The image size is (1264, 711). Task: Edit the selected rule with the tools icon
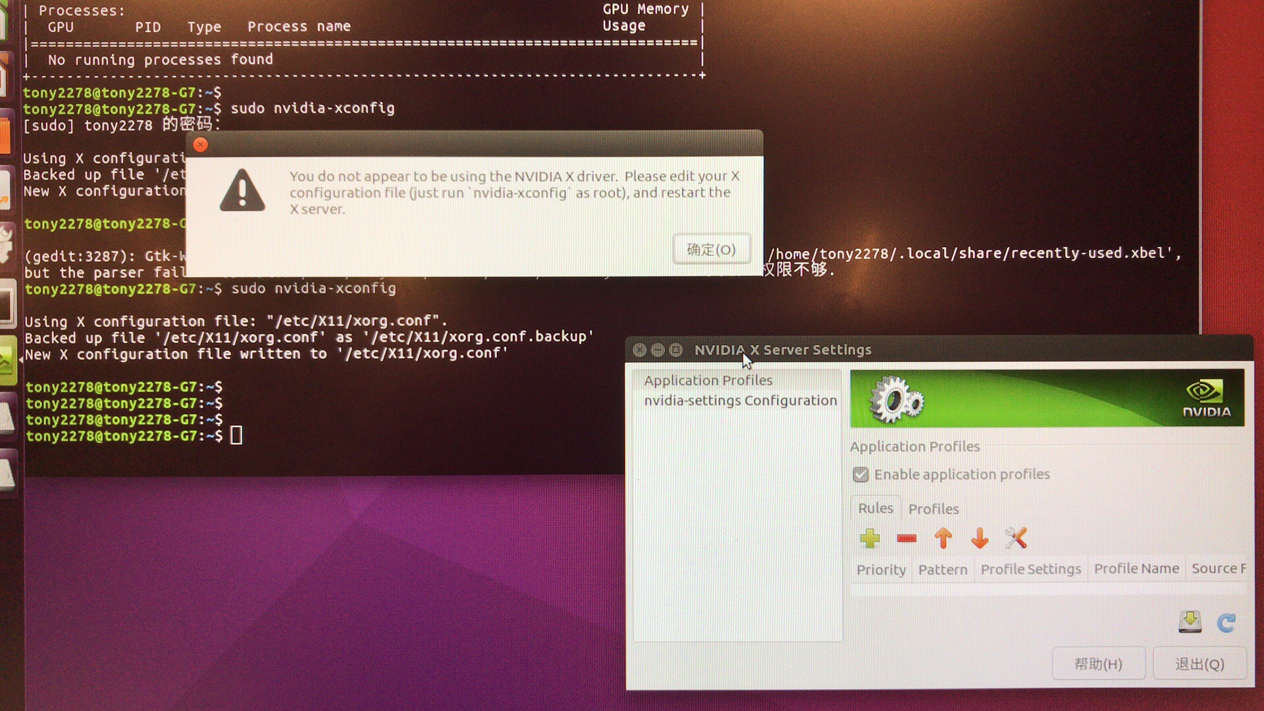tap(1016, 538)
